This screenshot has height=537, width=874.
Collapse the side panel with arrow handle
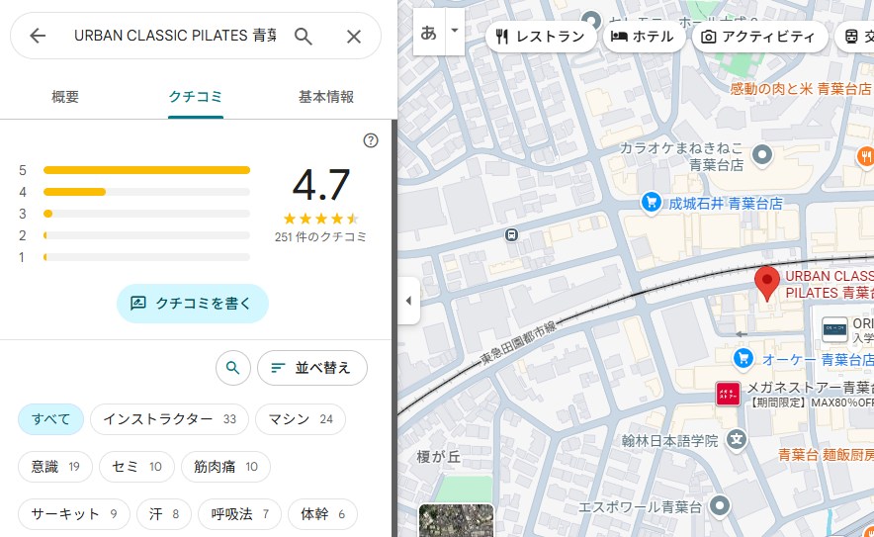(408, 302)
